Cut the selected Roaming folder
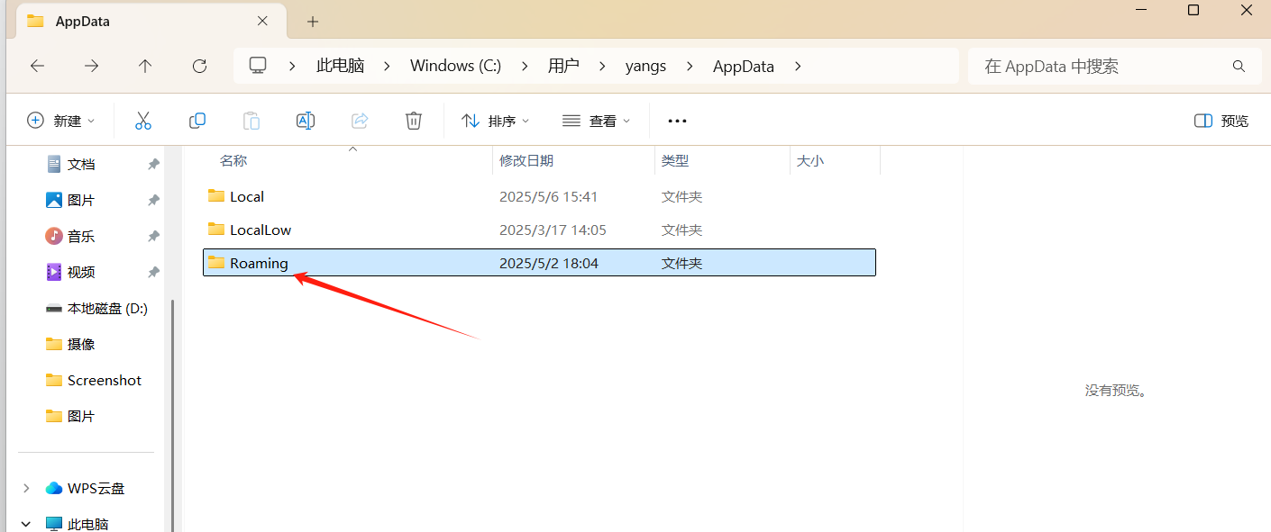Image resolution: width=1271 pixels, height=532 pixels. [x=143, y=120]
